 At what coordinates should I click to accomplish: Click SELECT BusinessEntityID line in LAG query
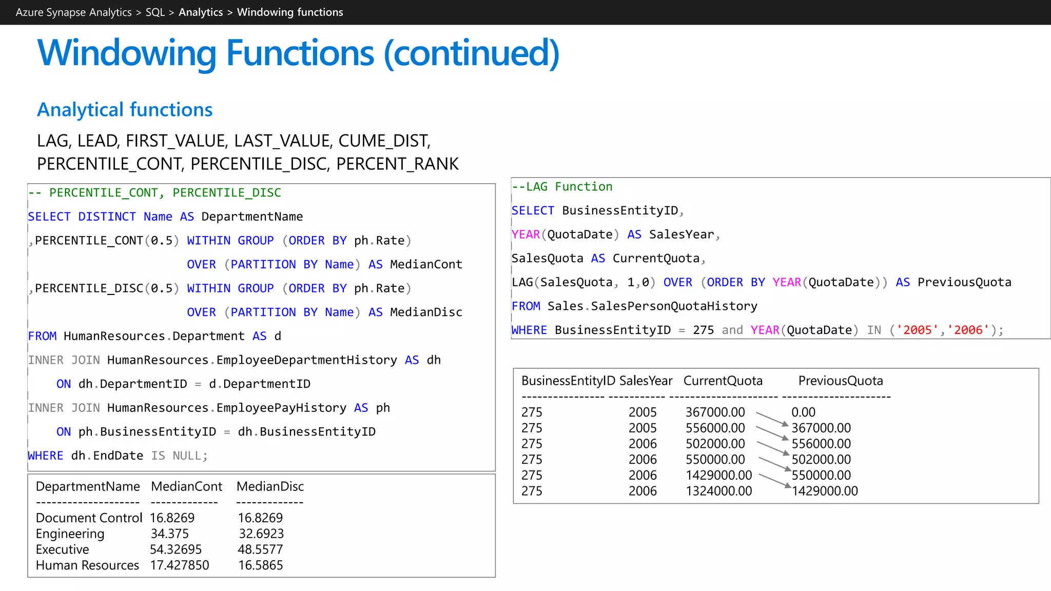pyautogui.click(x=598, y=210)
